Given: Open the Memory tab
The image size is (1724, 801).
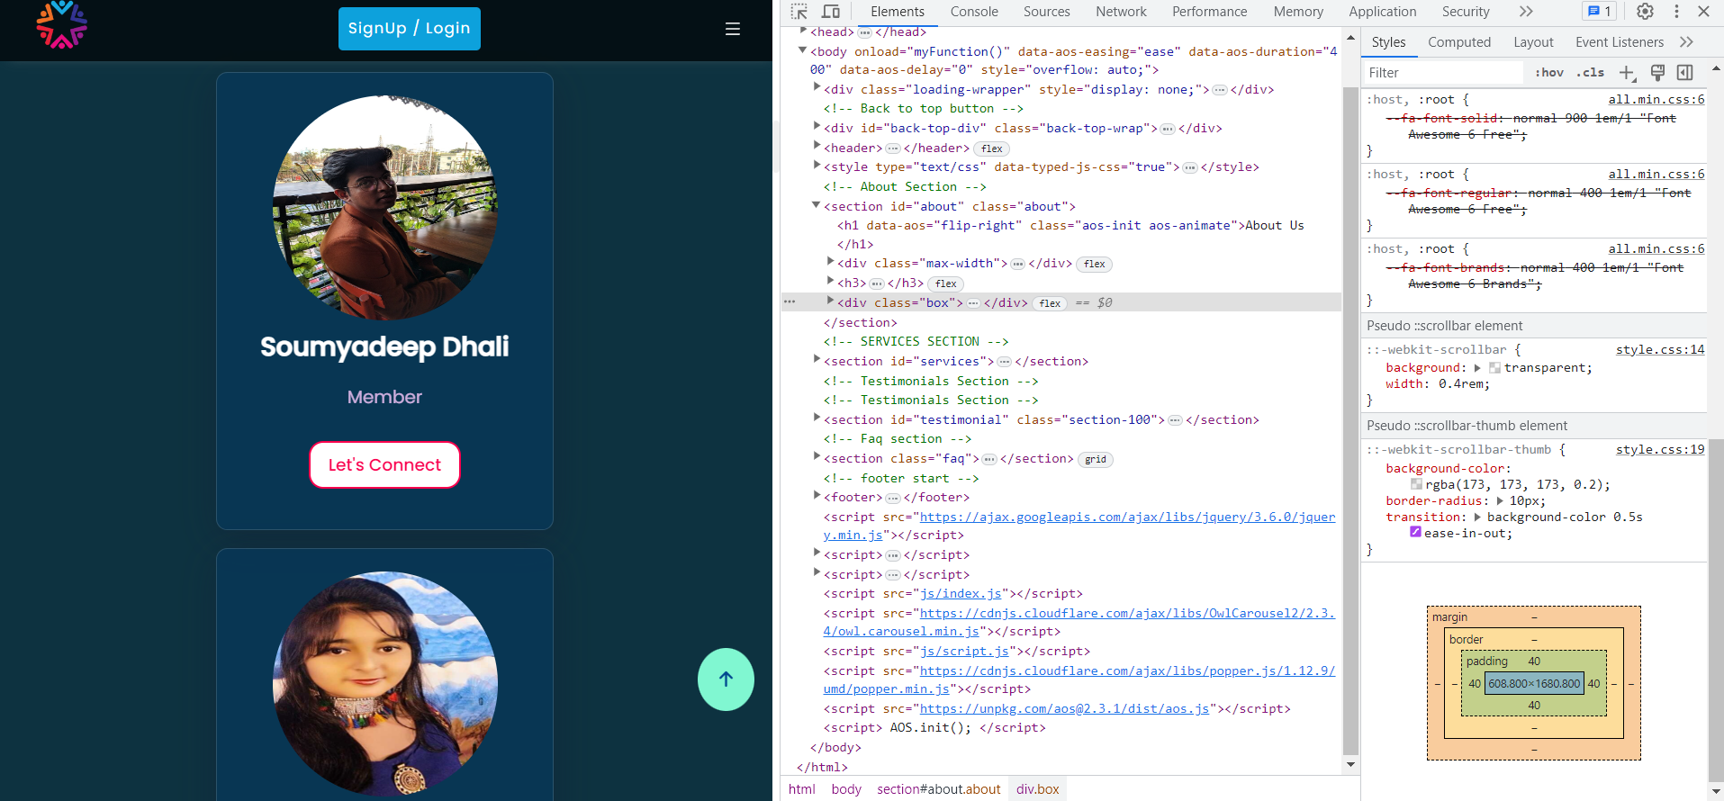Looking at the screenshot, I should [1298, 12].
